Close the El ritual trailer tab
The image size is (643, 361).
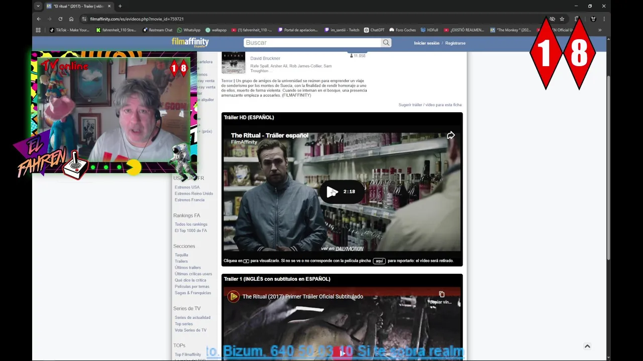click(109, 6)
